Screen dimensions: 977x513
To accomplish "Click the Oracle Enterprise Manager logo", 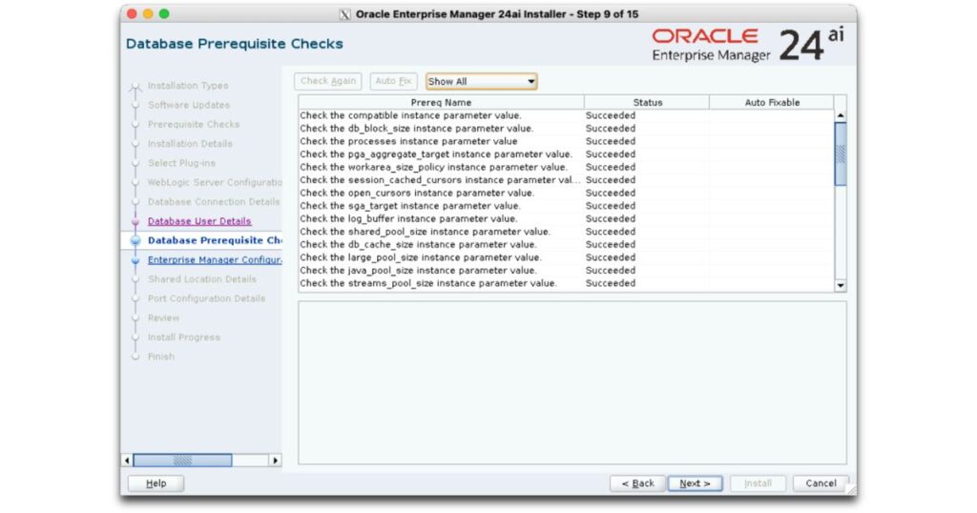I will [748, 46].
